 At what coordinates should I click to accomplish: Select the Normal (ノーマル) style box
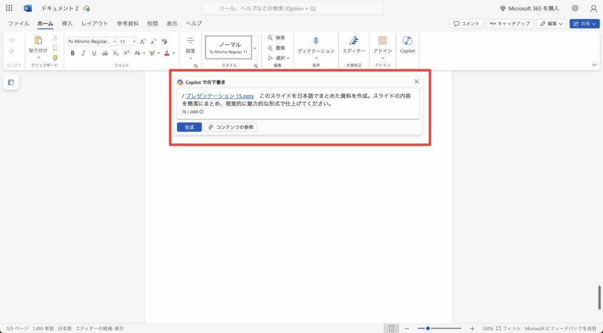point(228,48)
